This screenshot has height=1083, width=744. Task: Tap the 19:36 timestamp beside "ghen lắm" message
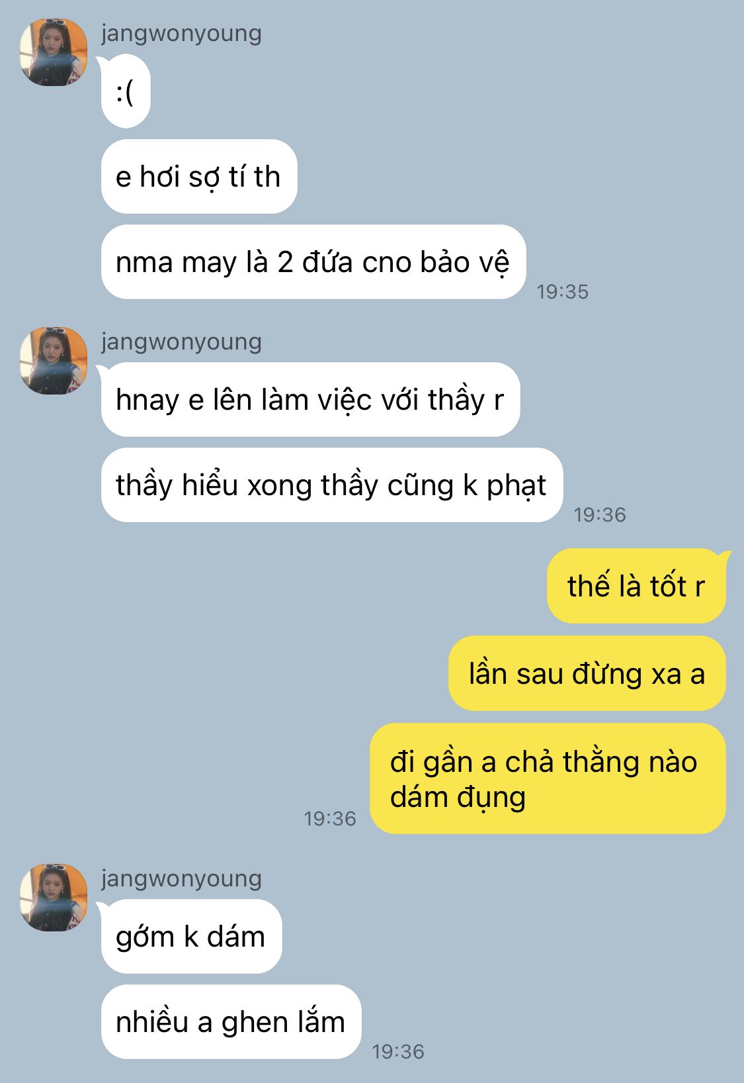click(398, 1052)
